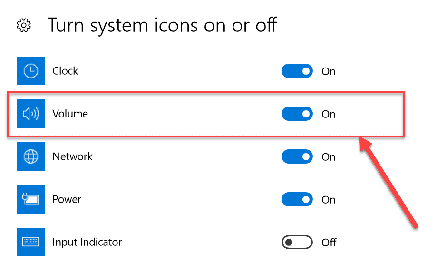Turn off the Clock toggle switch
The image size is (437, 263).
(x=297, y=71)
